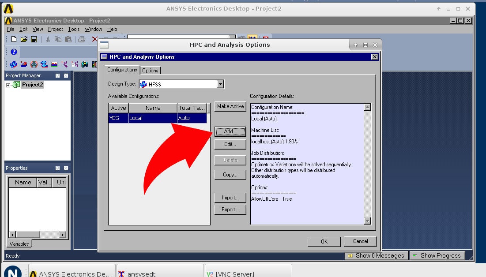Click the Cut scissors icon in the toolbar
The image size is (486, 277).
click(x=48, y=39)
